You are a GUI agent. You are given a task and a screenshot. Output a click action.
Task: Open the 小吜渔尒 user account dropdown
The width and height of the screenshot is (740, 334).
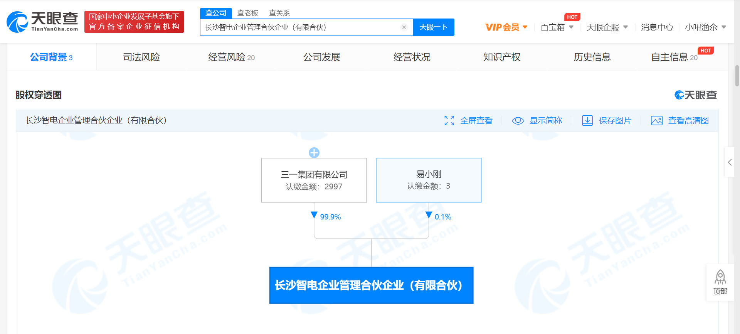tap(705, 27)
